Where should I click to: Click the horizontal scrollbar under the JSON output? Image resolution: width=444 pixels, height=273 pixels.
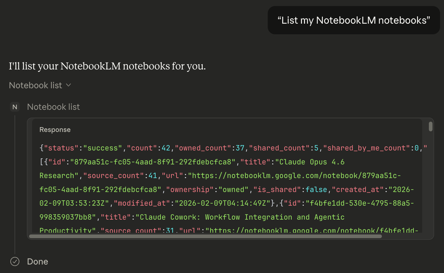click(206, 236)
